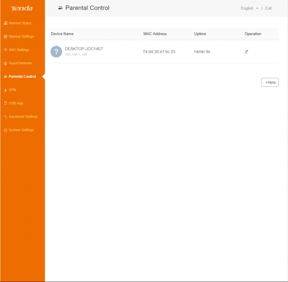Click the MAC Address column header
Viewport: 288px width, 282px height.
tap(155, 34)
